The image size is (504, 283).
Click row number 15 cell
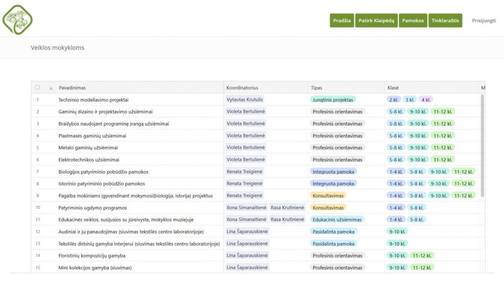point(38,267)
